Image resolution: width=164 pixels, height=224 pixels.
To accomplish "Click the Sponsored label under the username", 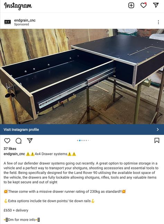I will 21,25.
